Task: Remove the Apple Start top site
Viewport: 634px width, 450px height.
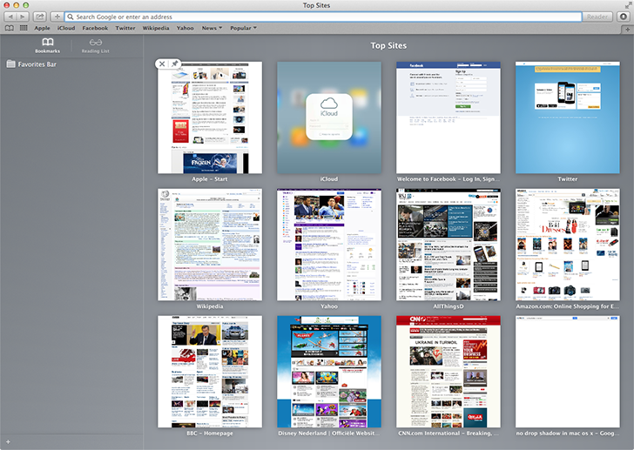Action: (x=162, y=64)
